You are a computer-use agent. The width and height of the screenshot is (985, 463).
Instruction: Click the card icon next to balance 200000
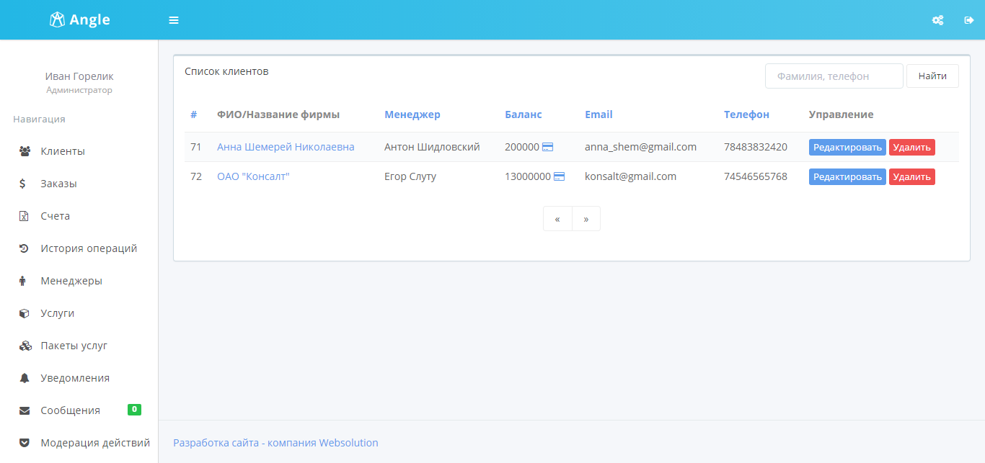[547, 146]
